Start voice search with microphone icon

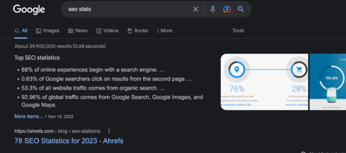(213, 9)
